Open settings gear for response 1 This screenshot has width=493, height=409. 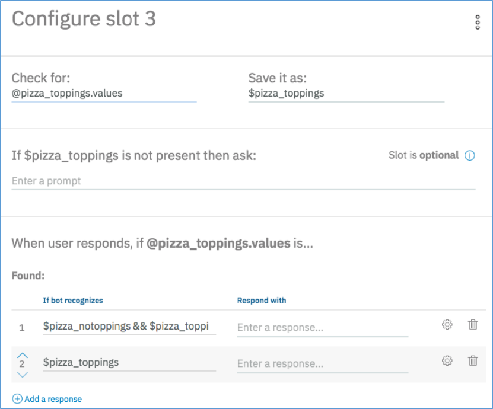click(447, 325)
